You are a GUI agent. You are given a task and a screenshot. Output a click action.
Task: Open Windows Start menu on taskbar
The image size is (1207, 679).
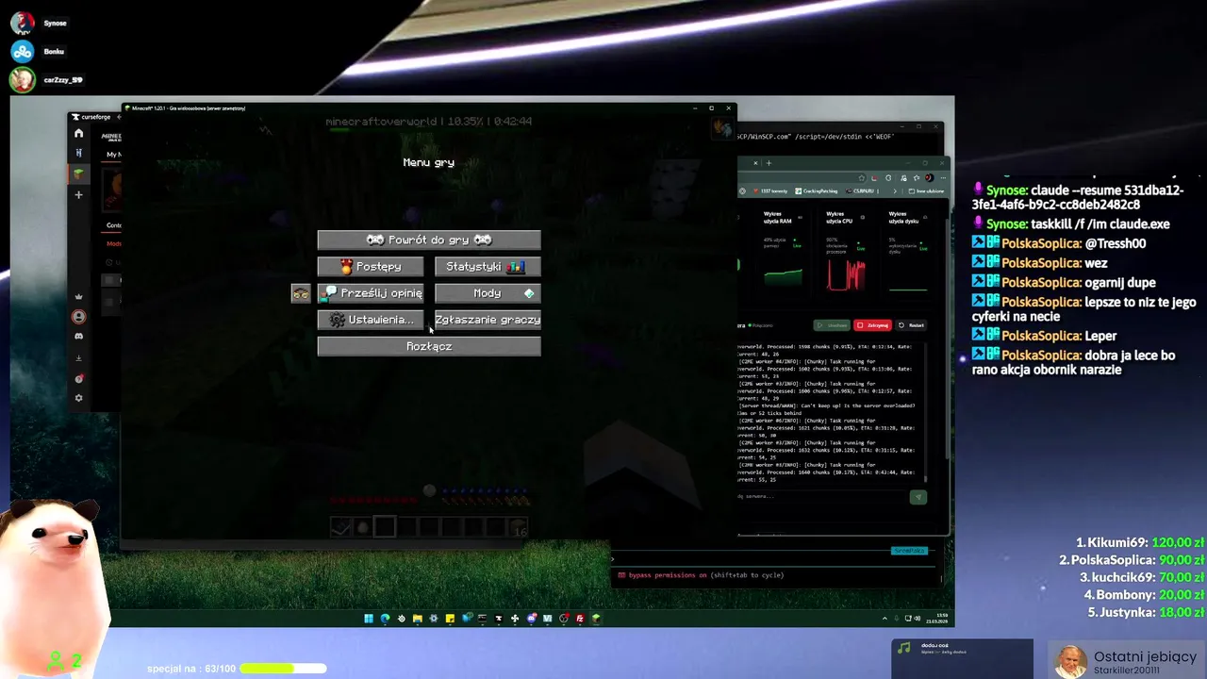(369, 619)
